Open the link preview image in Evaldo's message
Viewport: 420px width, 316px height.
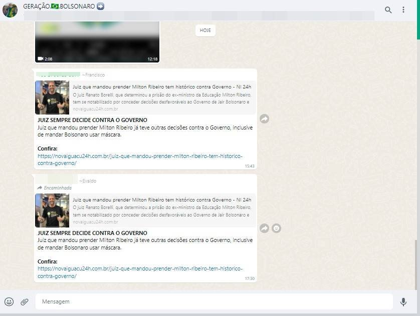click(x=52, y=210)
